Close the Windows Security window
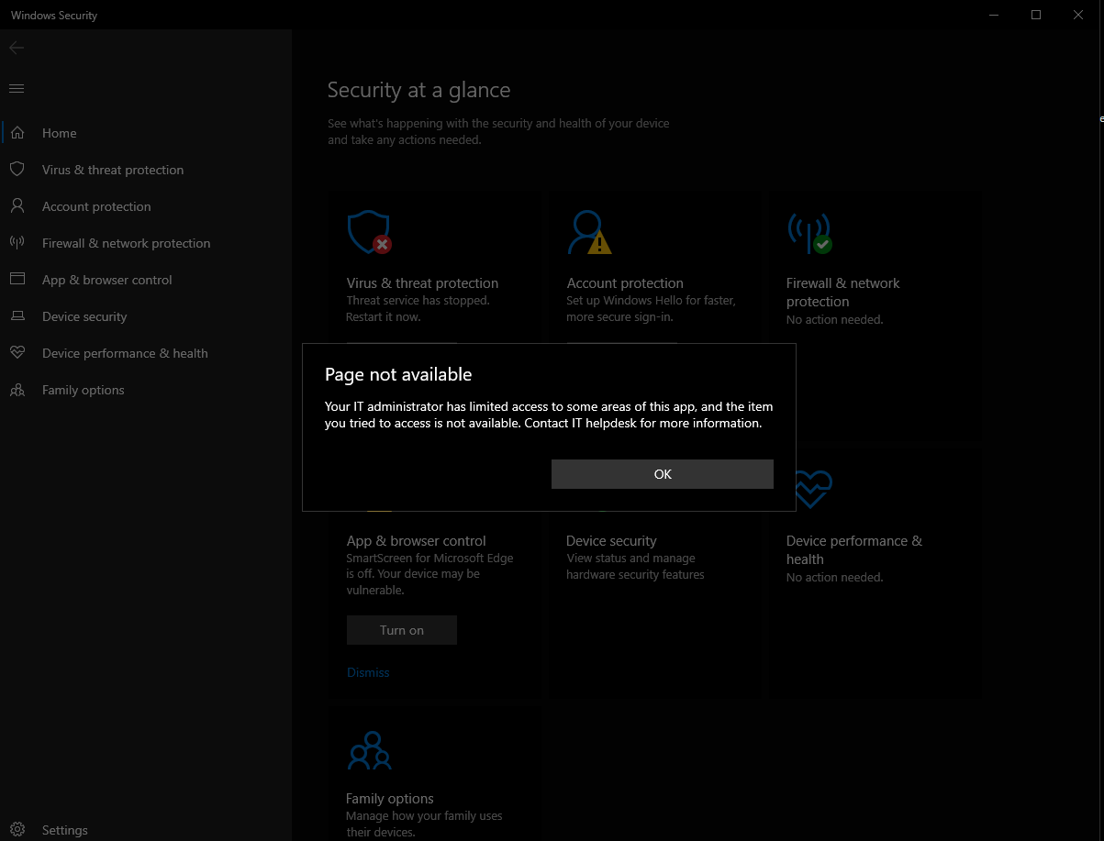 click(1078, 15)
